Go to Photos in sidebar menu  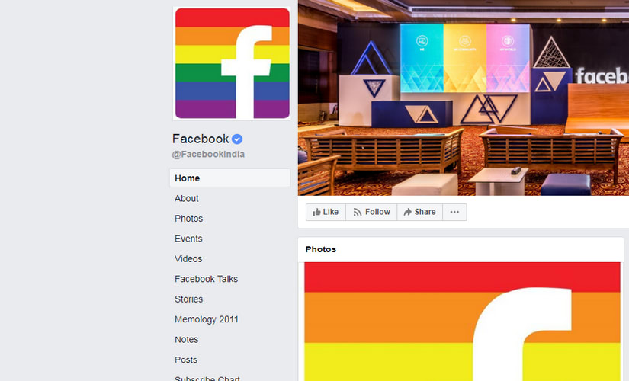(x=188, y=219)
